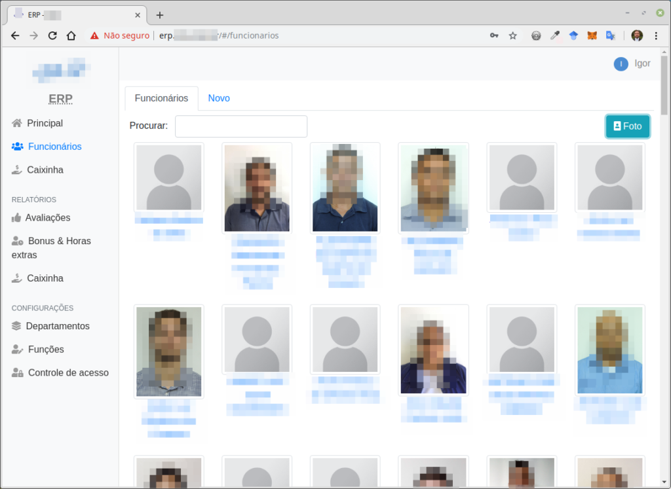Open the Chrome three-dot menu
Image resolution: width=671 pixels, height=489 pixels.
click(x=656, y=35)
